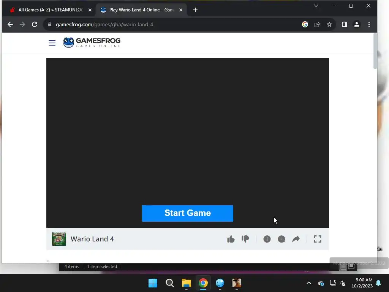This screenshot has width=389, height=292.
Task: Open Windows taskbar search
Action: pyautogui.click(x=170, y=283)
